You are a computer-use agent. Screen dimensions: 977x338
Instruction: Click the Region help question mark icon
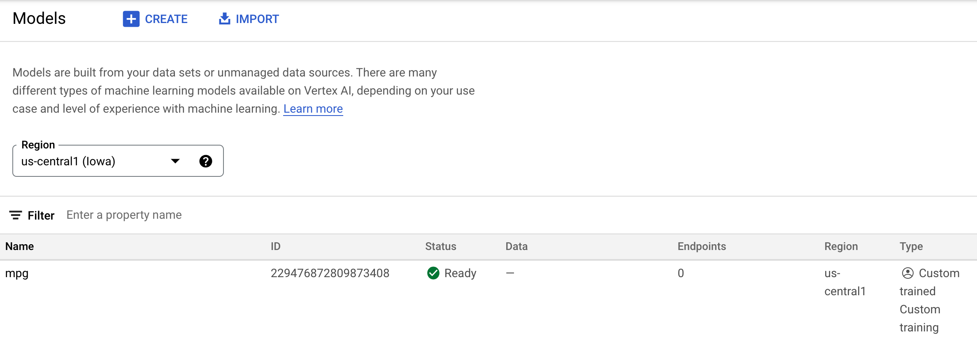pyautogui.click(x=206, y=161)
